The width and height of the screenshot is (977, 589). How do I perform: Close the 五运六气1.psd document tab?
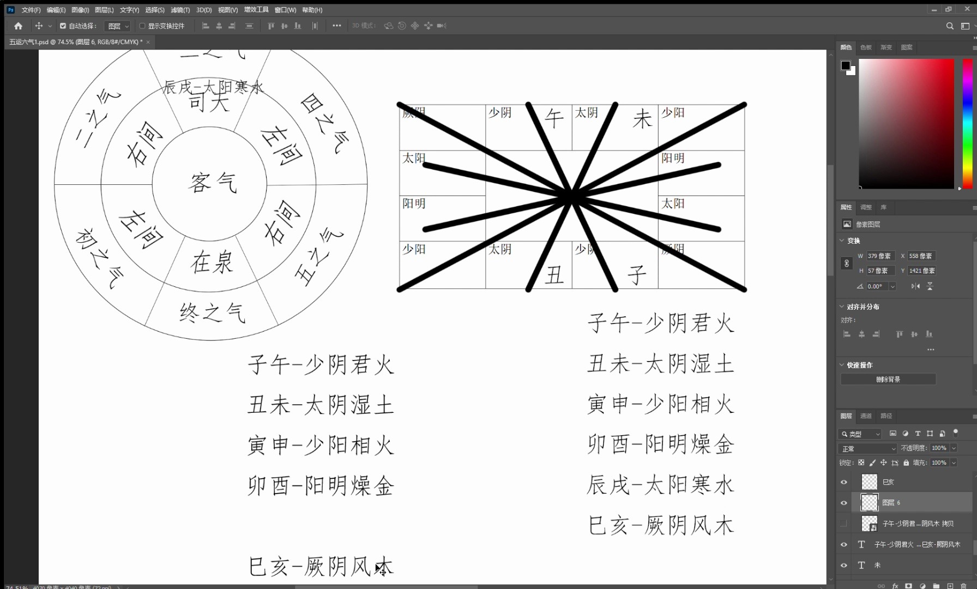(148, 42)
